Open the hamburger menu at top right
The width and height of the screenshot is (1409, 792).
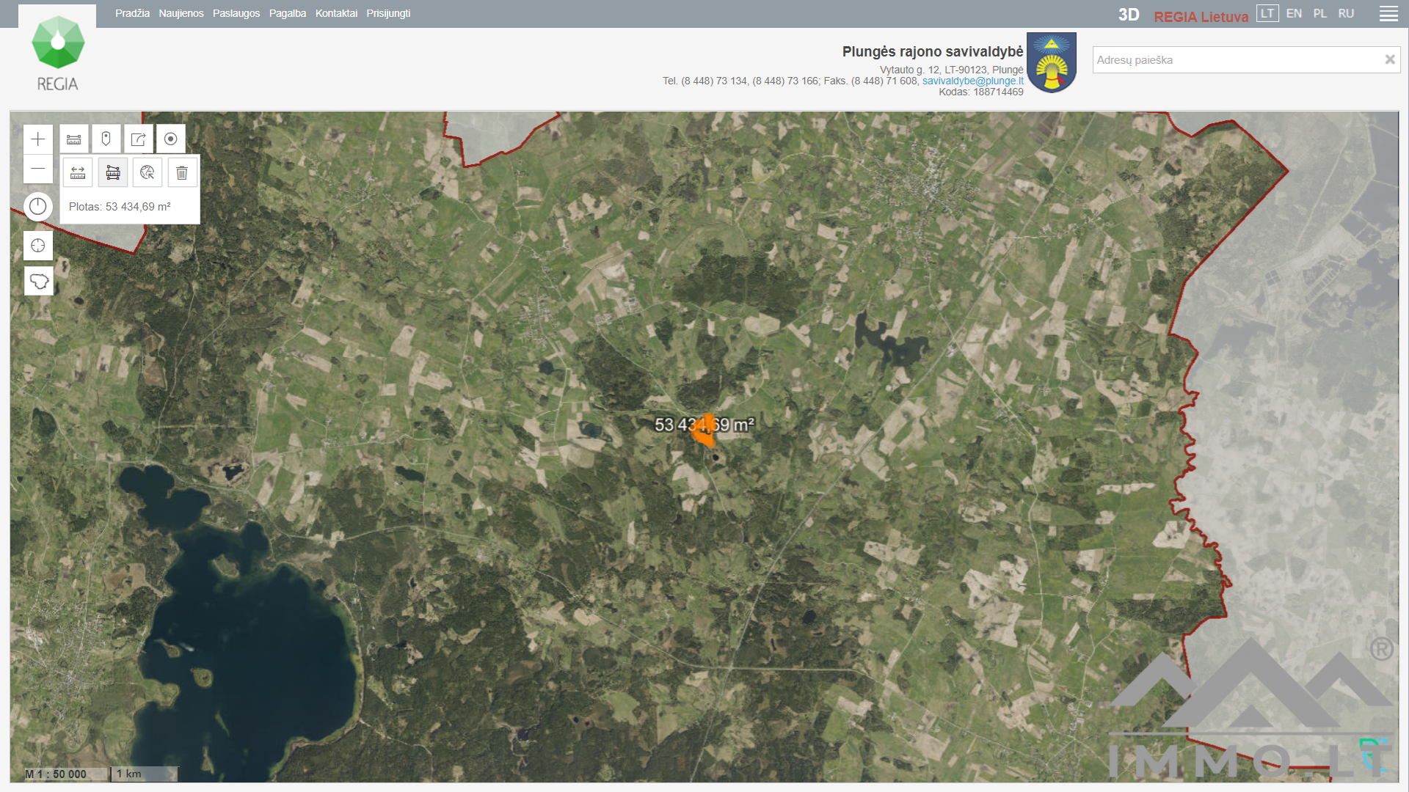(1388, 14)
